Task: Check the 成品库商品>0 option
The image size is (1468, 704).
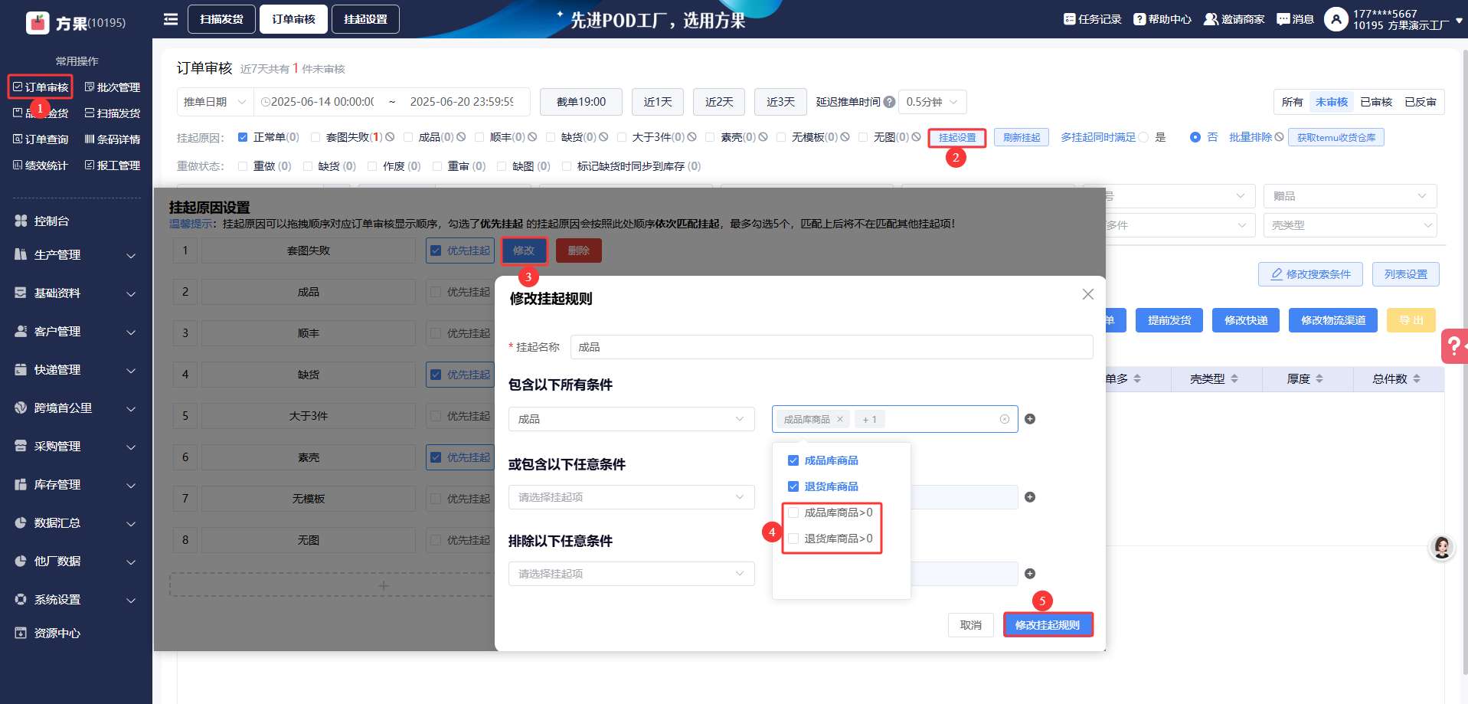Action: [793, 512]
